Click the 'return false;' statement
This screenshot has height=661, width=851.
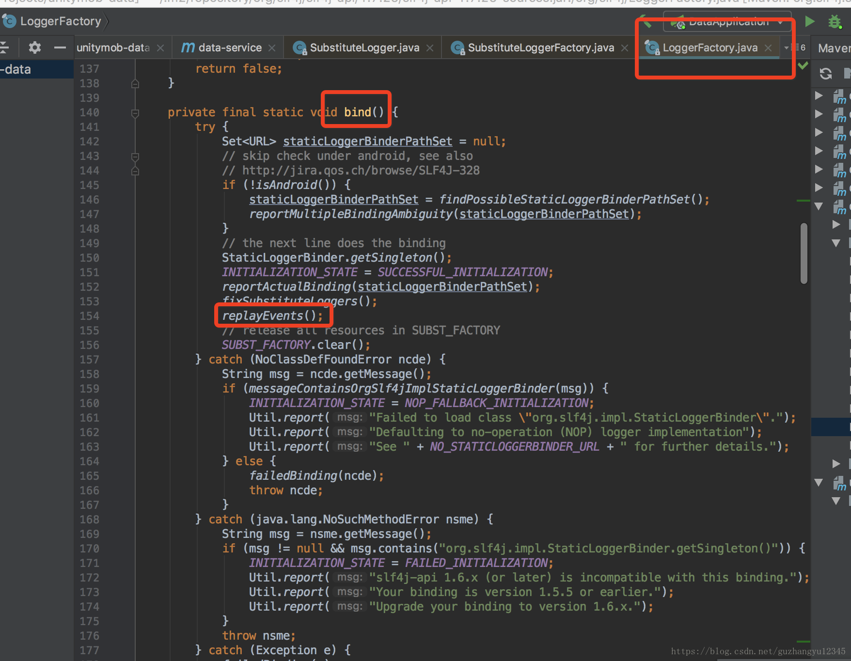tap(238, 69)
